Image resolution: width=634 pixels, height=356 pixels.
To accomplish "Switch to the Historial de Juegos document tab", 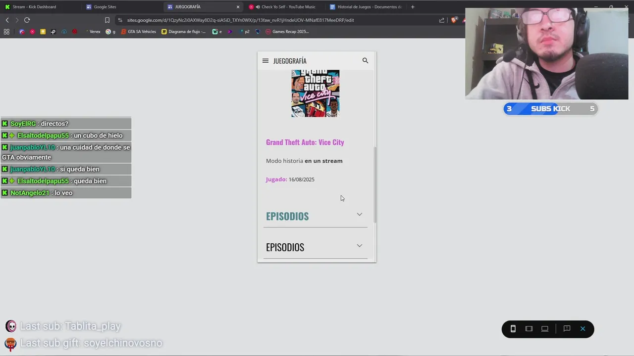I will (x=367, y=7).
